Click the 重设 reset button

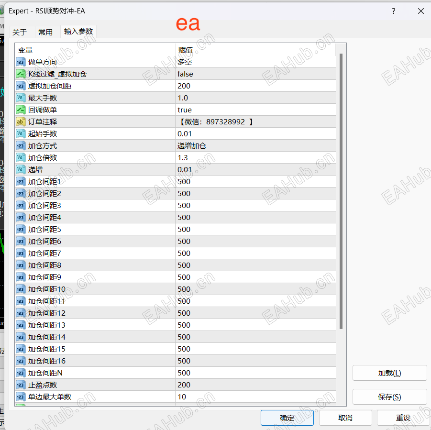coord(403,418)
